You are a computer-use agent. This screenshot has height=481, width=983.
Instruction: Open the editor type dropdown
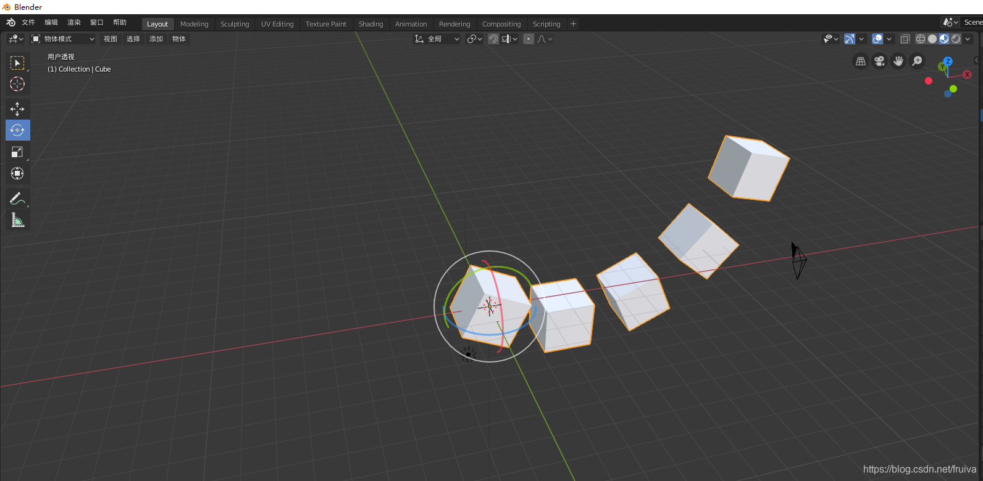click(x=16, y=39)
